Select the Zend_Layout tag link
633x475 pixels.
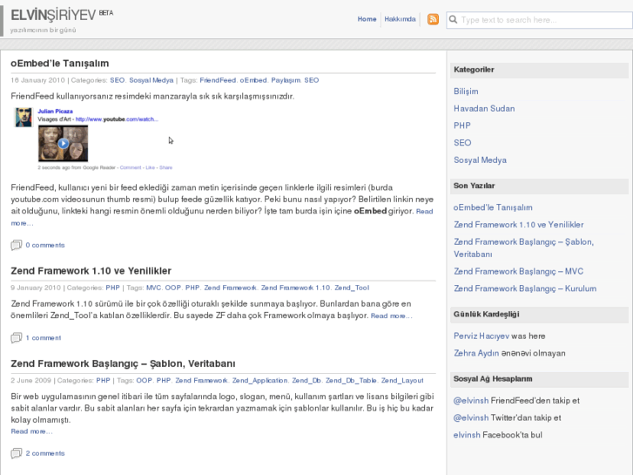click(x=402, y=380)
